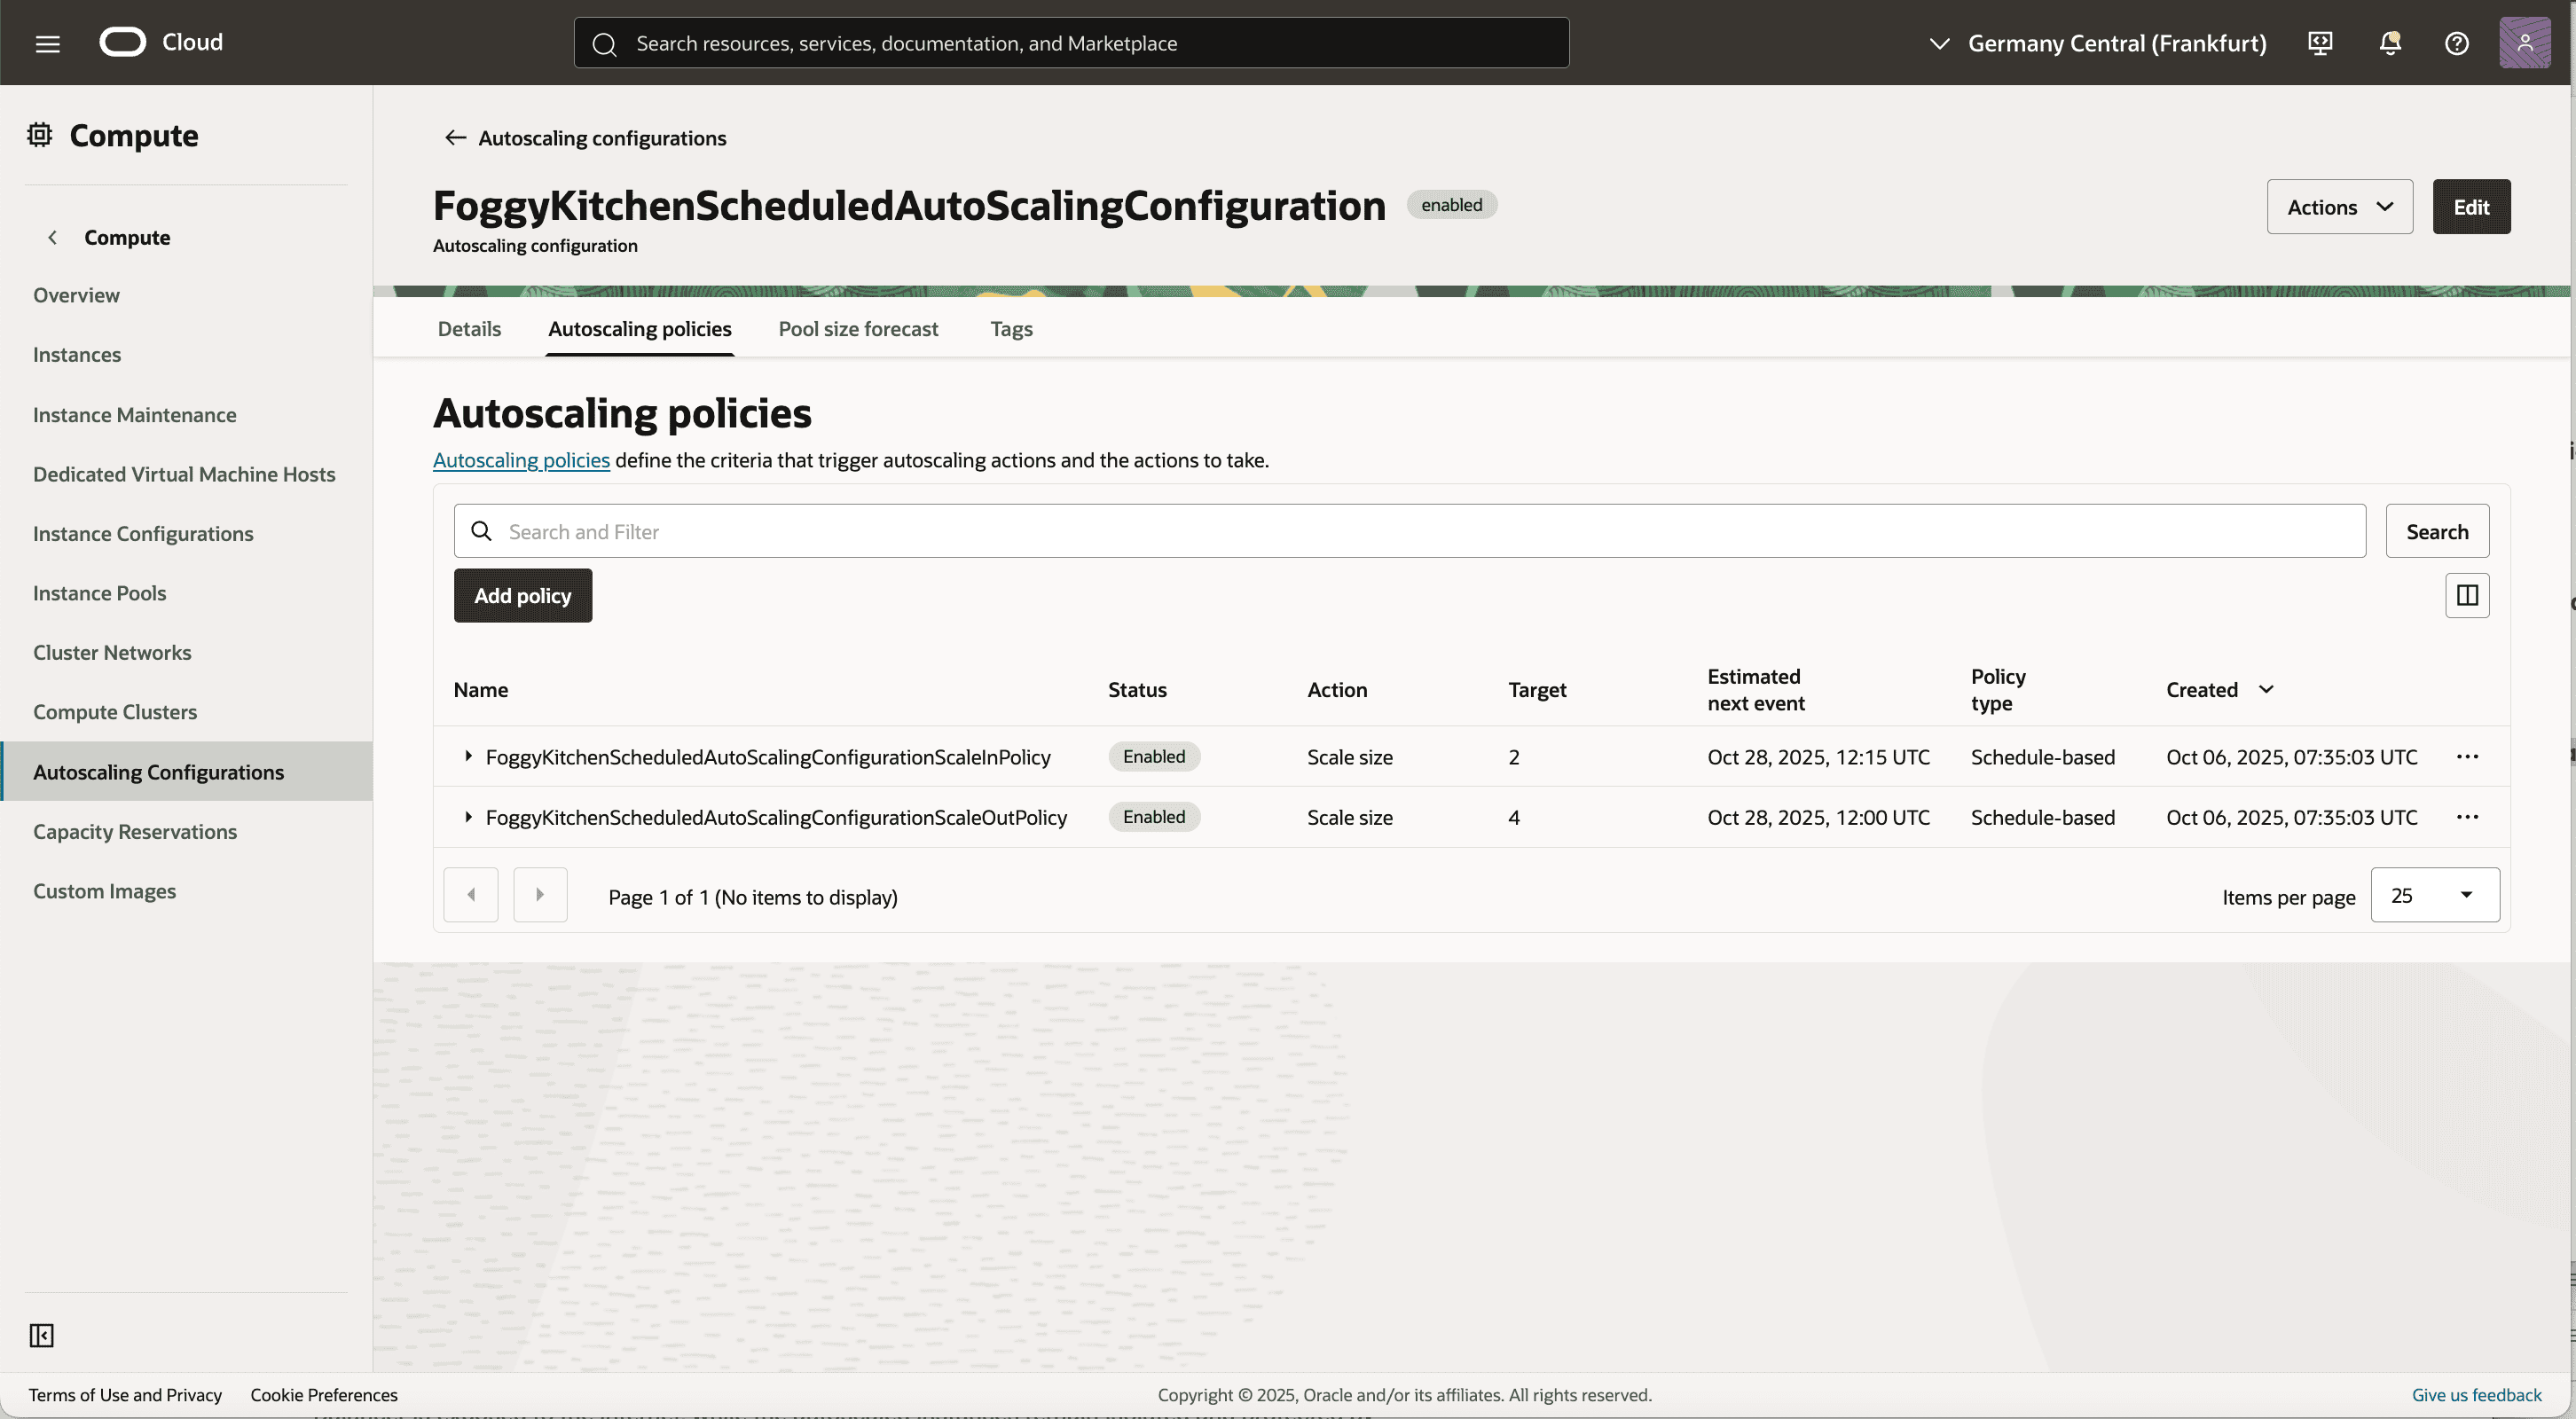Open Cluster Networks in the sidebar
2576x1419 pixels.
tap(112, 652)
